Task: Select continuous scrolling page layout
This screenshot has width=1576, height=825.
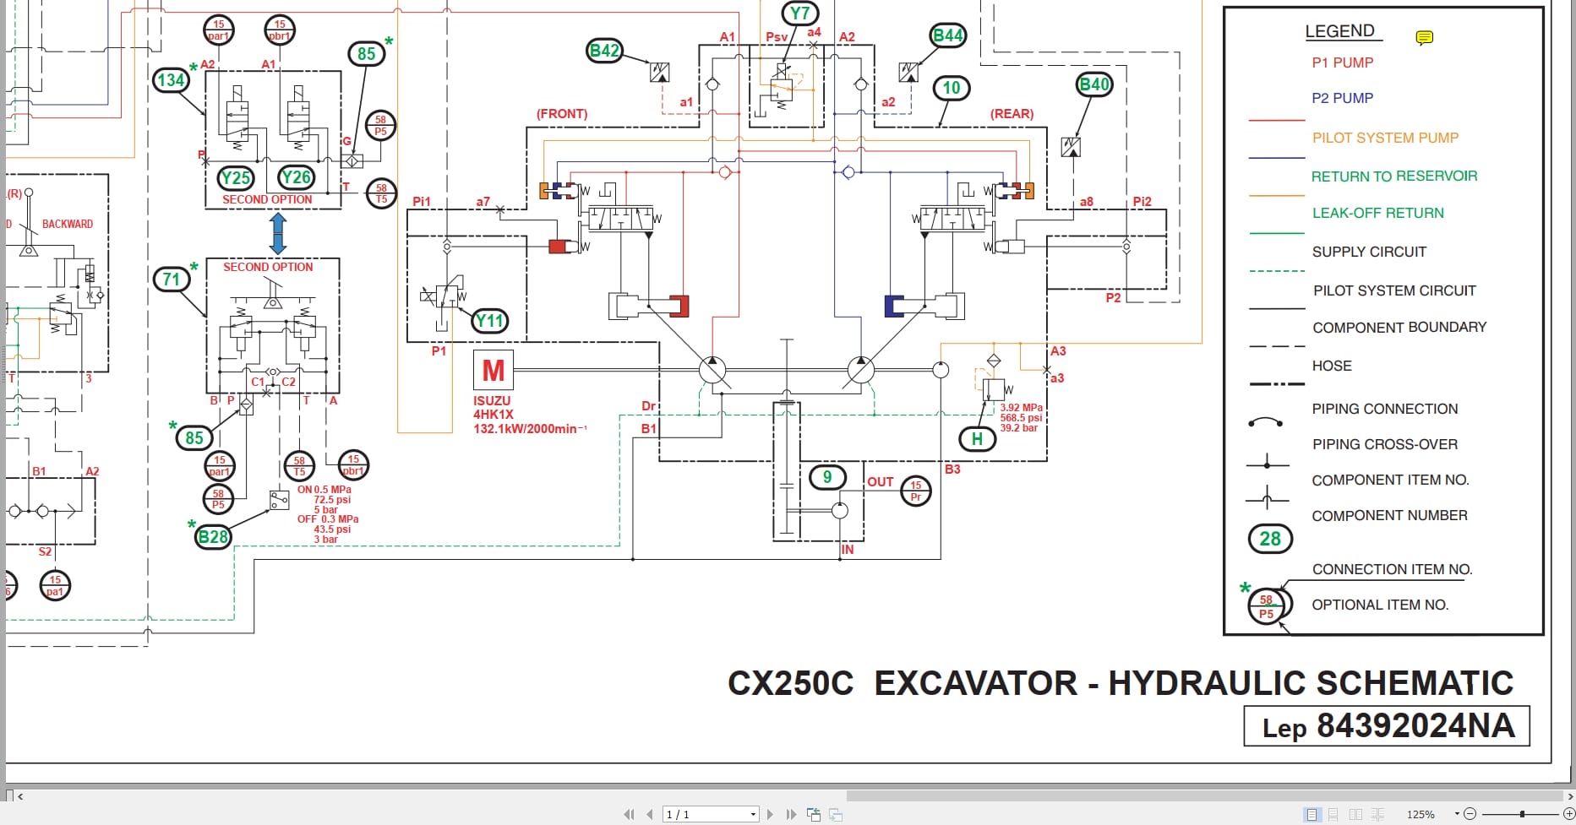Action: point(1333,815)
